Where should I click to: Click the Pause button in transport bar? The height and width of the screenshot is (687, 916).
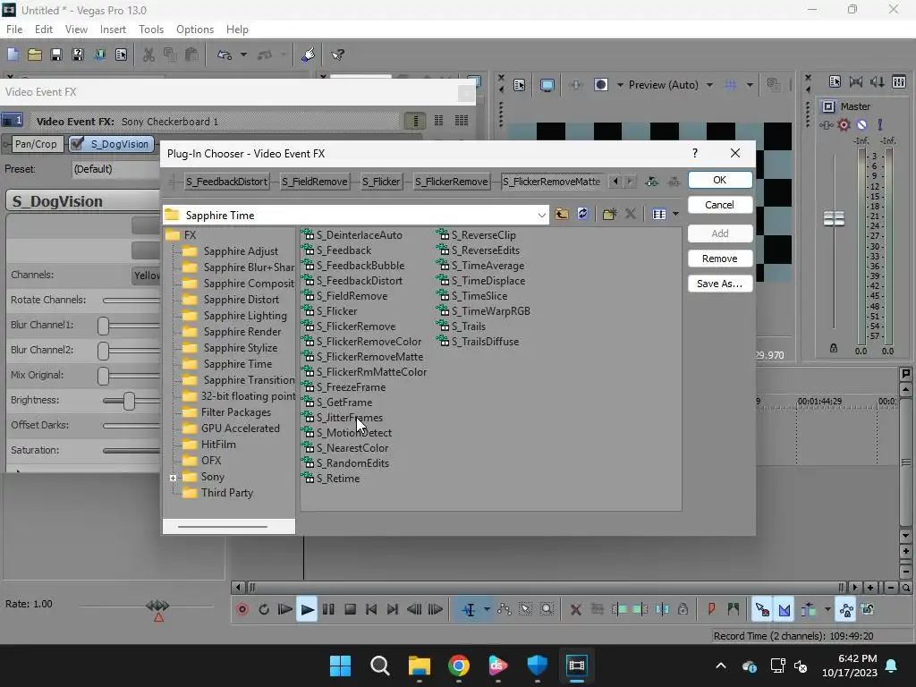click(x=328, y=609)
